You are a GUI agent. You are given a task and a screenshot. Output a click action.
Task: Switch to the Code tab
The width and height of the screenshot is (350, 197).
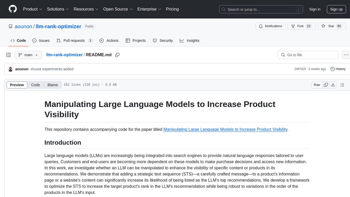tap(18, 40)
